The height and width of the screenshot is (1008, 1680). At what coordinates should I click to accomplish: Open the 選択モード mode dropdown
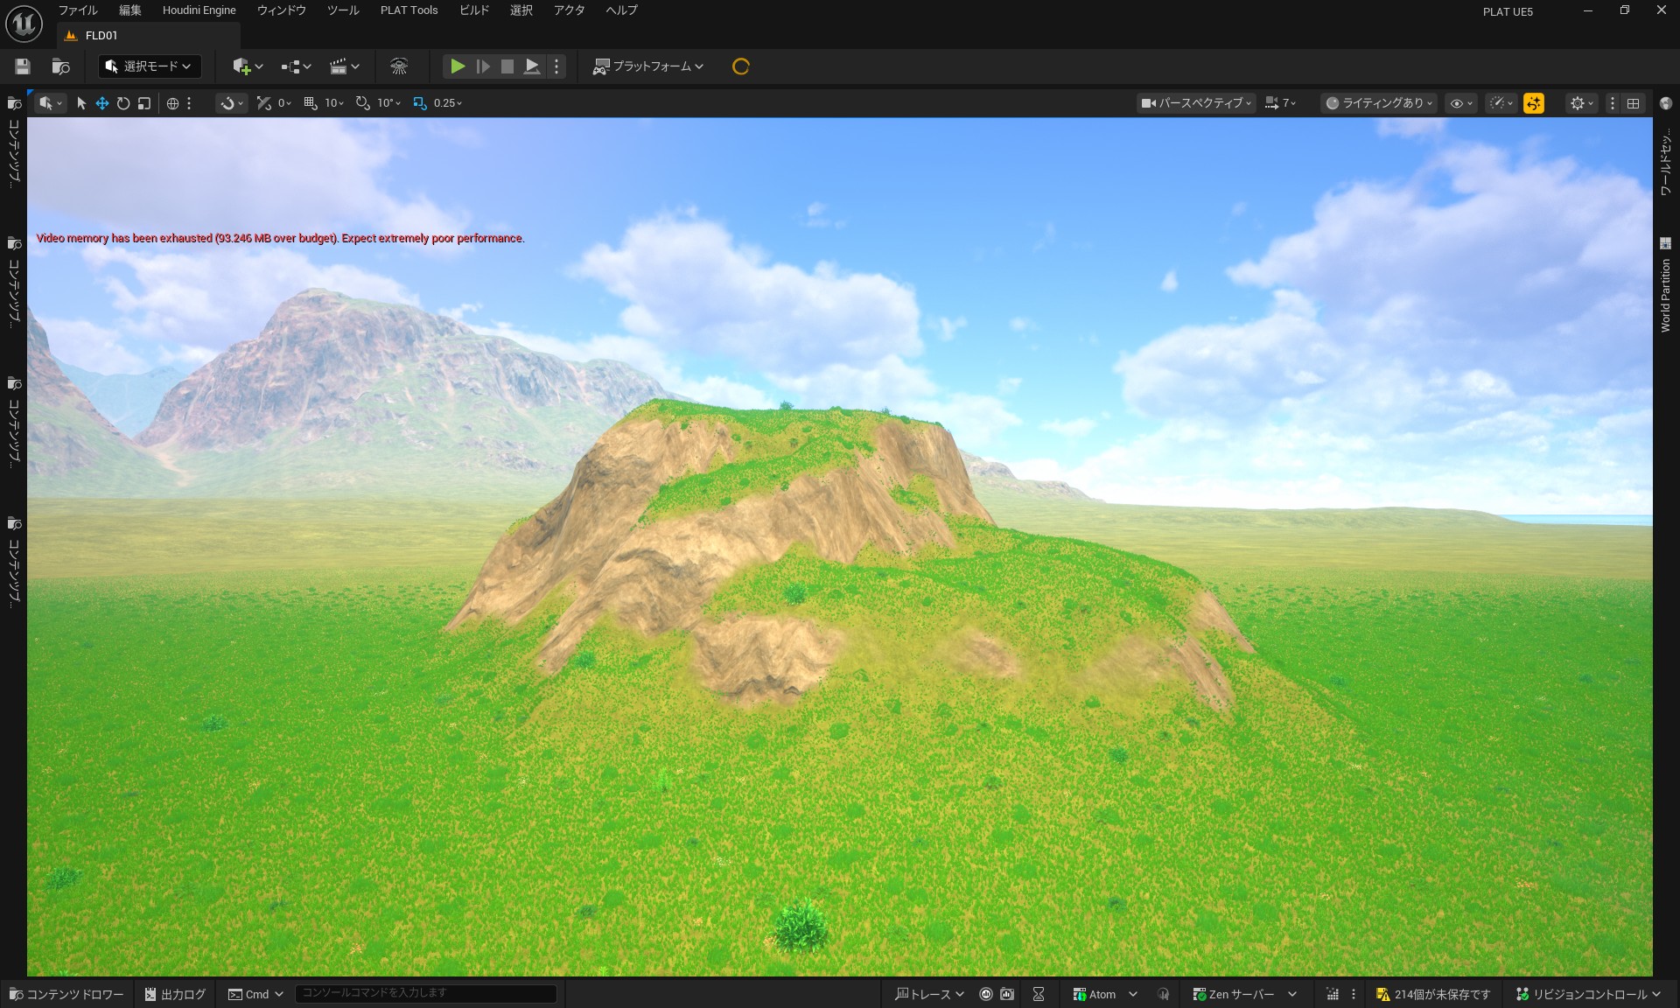tap(149, 66)
